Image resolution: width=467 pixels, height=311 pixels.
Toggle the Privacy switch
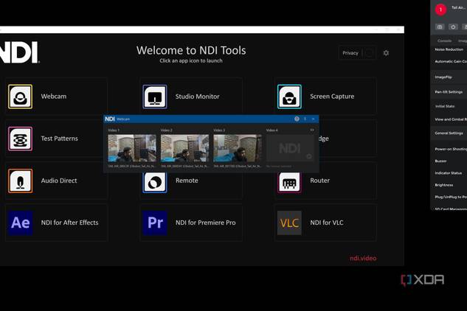[x=370, y=53]
